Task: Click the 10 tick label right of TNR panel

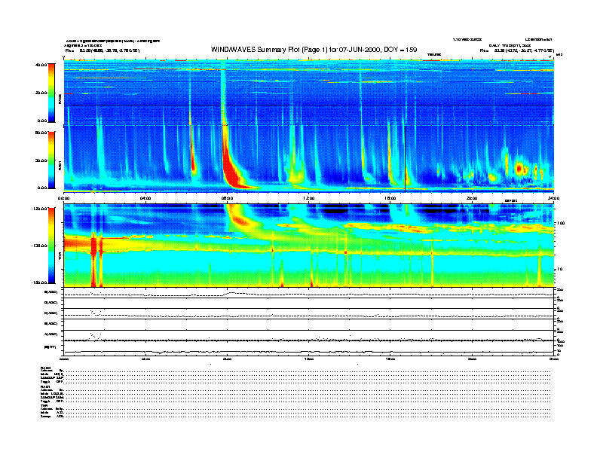Action: pyautogui.click(x=560, y=270)
